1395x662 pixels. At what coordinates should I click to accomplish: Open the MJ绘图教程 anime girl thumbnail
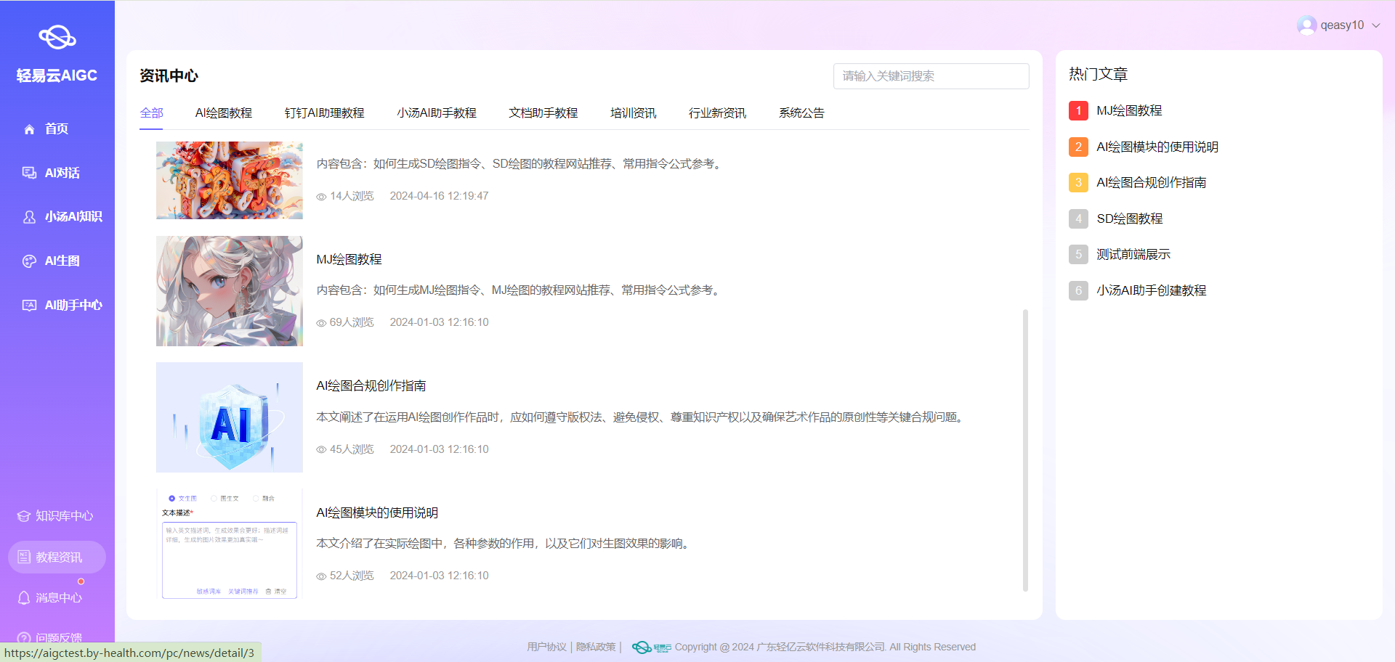(x=230, y=291)
